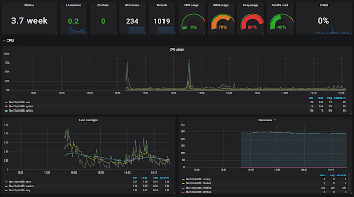The image size is (354, 197).
Task: Open the LA medium panel title menu
Action: point(73,5)
